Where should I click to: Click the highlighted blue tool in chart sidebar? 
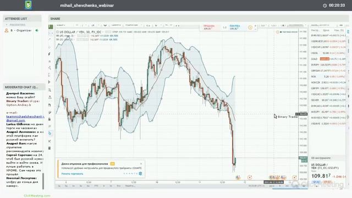[x=50, y=133]
